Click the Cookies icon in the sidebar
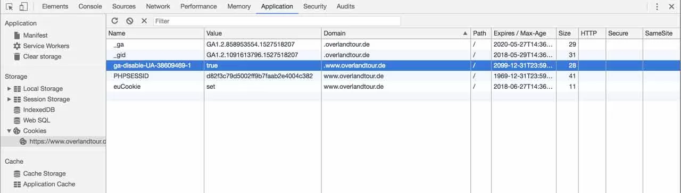681x193 pixels. click(x=17, y=131)
